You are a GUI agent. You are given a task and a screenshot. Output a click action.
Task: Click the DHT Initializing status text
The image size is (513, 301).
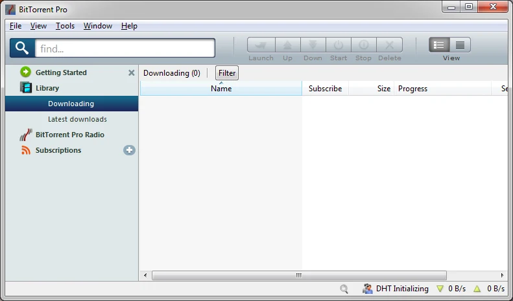pos(402,289)
